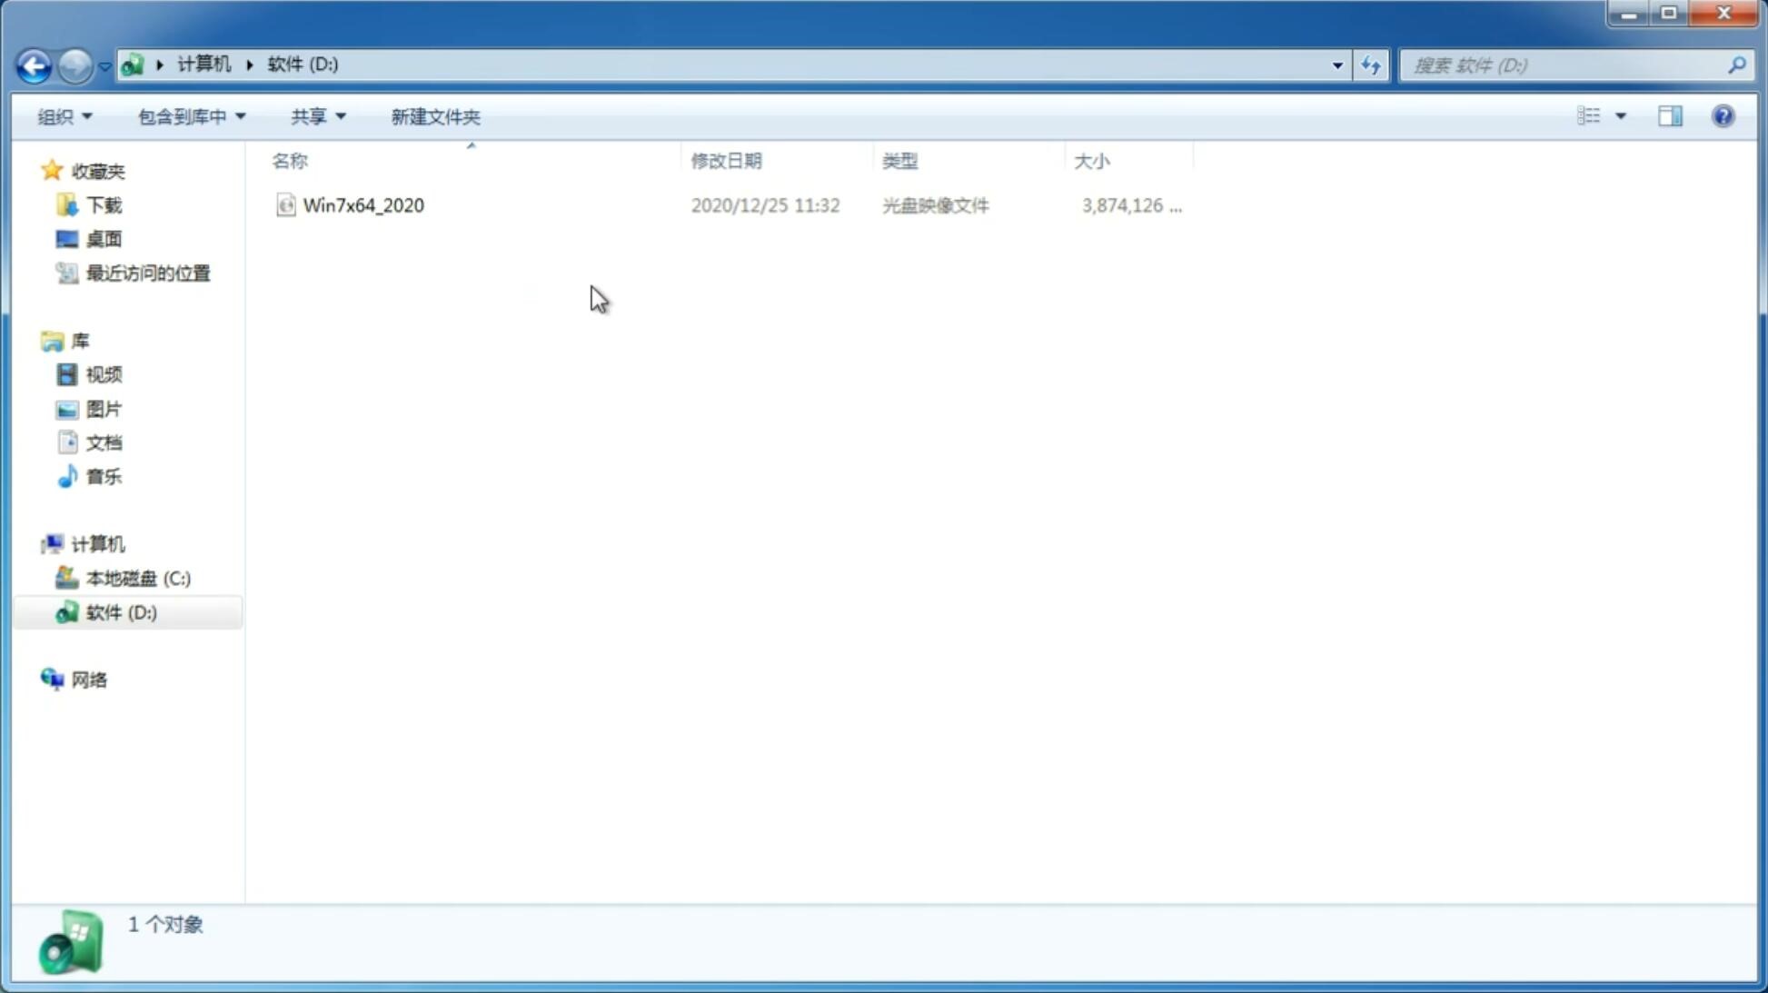This screenshot has width=1768, height=993.
Task: Click 计算机 in sidebar tree
Action: click(97, 542)
